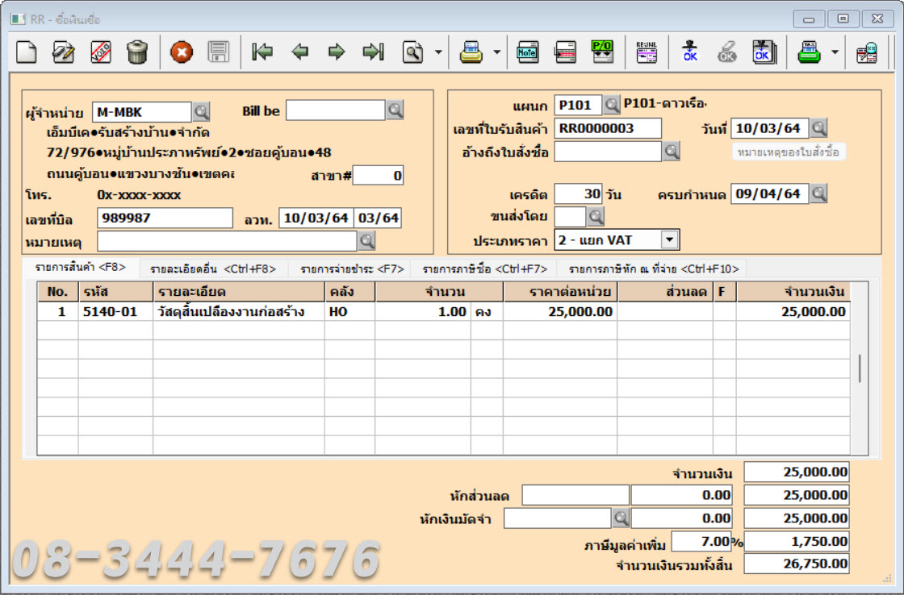Open dropdown arrow beside yellow printer
The width and height of the screenshot is (904, 595).
coord(497,52)
